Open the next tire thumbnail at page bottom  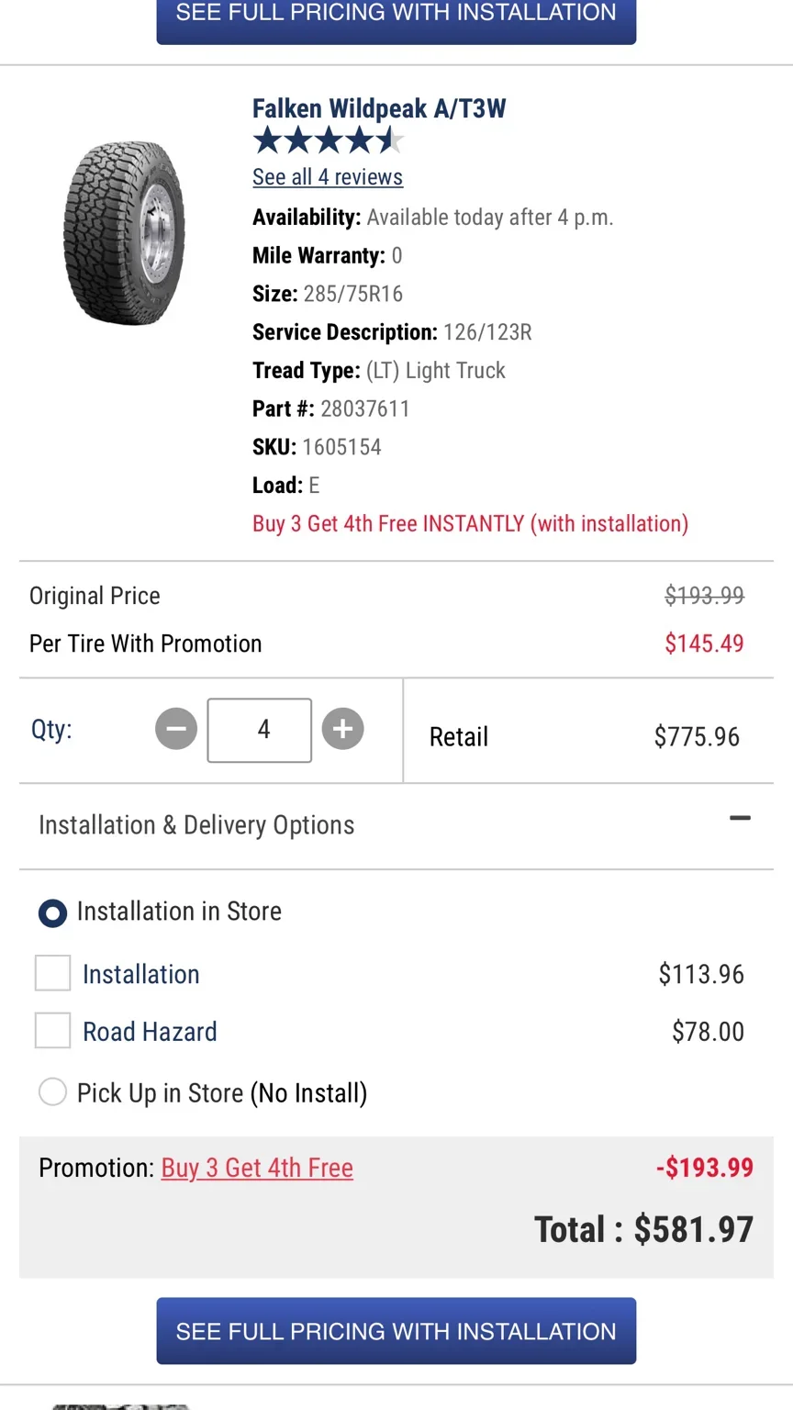tap(121, 1405)
